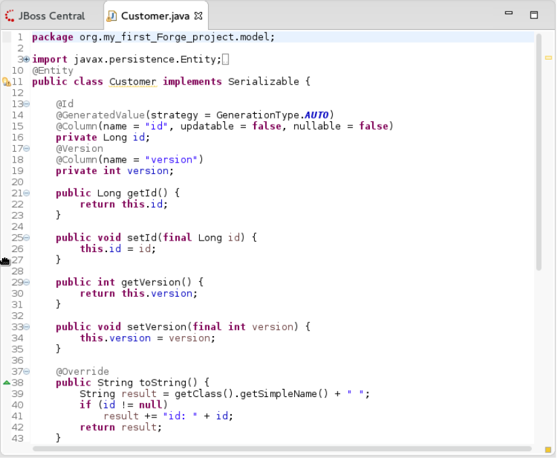The image size is (557, 458).
Task: Click the @Entity annotation on line 10
Action: coord(53,70)
